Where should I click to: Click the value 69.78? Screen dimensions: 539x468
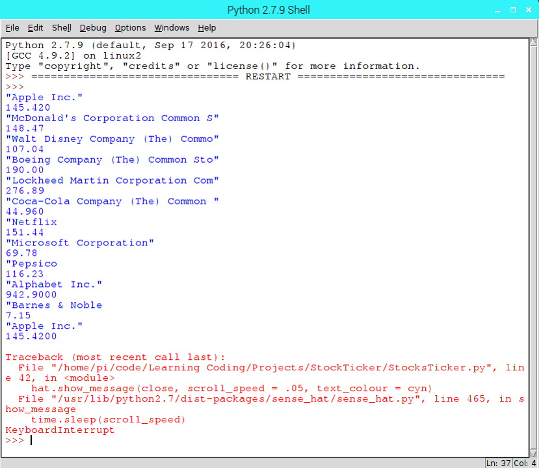pyautogui.click(x=21, y=253)
